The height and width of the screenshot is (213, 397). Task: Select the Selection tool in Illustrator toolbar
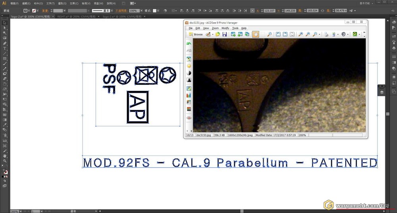pyautogui.click(x=5, y=23)
